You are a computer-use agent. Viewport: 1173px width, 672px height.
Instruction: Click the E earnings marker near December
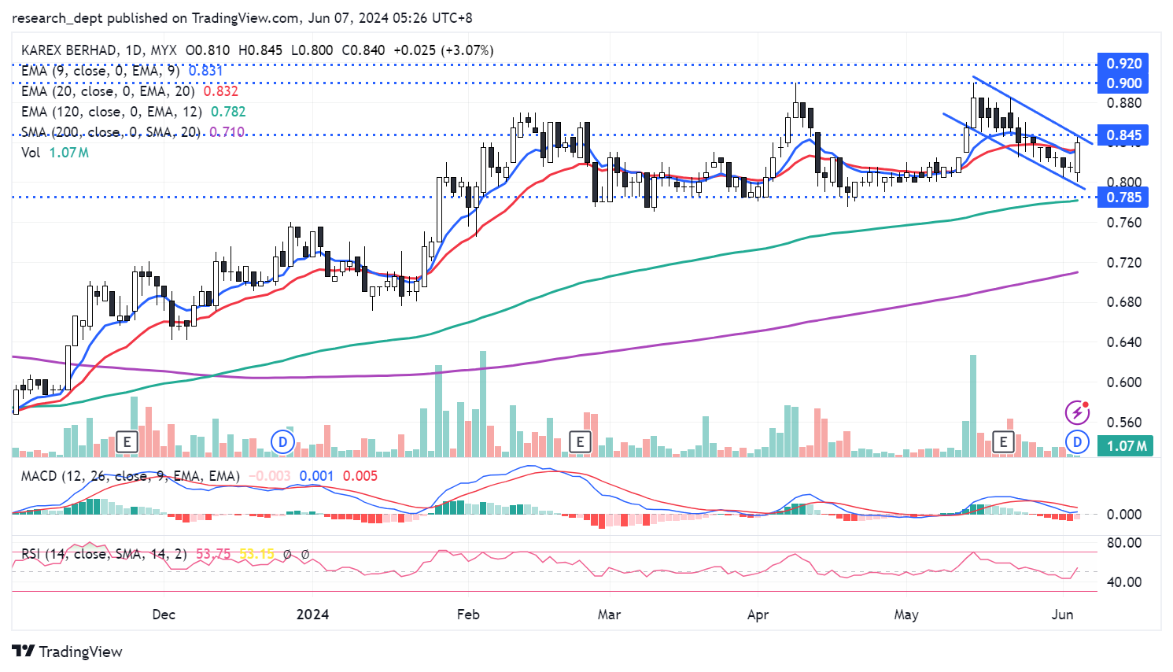127,442
